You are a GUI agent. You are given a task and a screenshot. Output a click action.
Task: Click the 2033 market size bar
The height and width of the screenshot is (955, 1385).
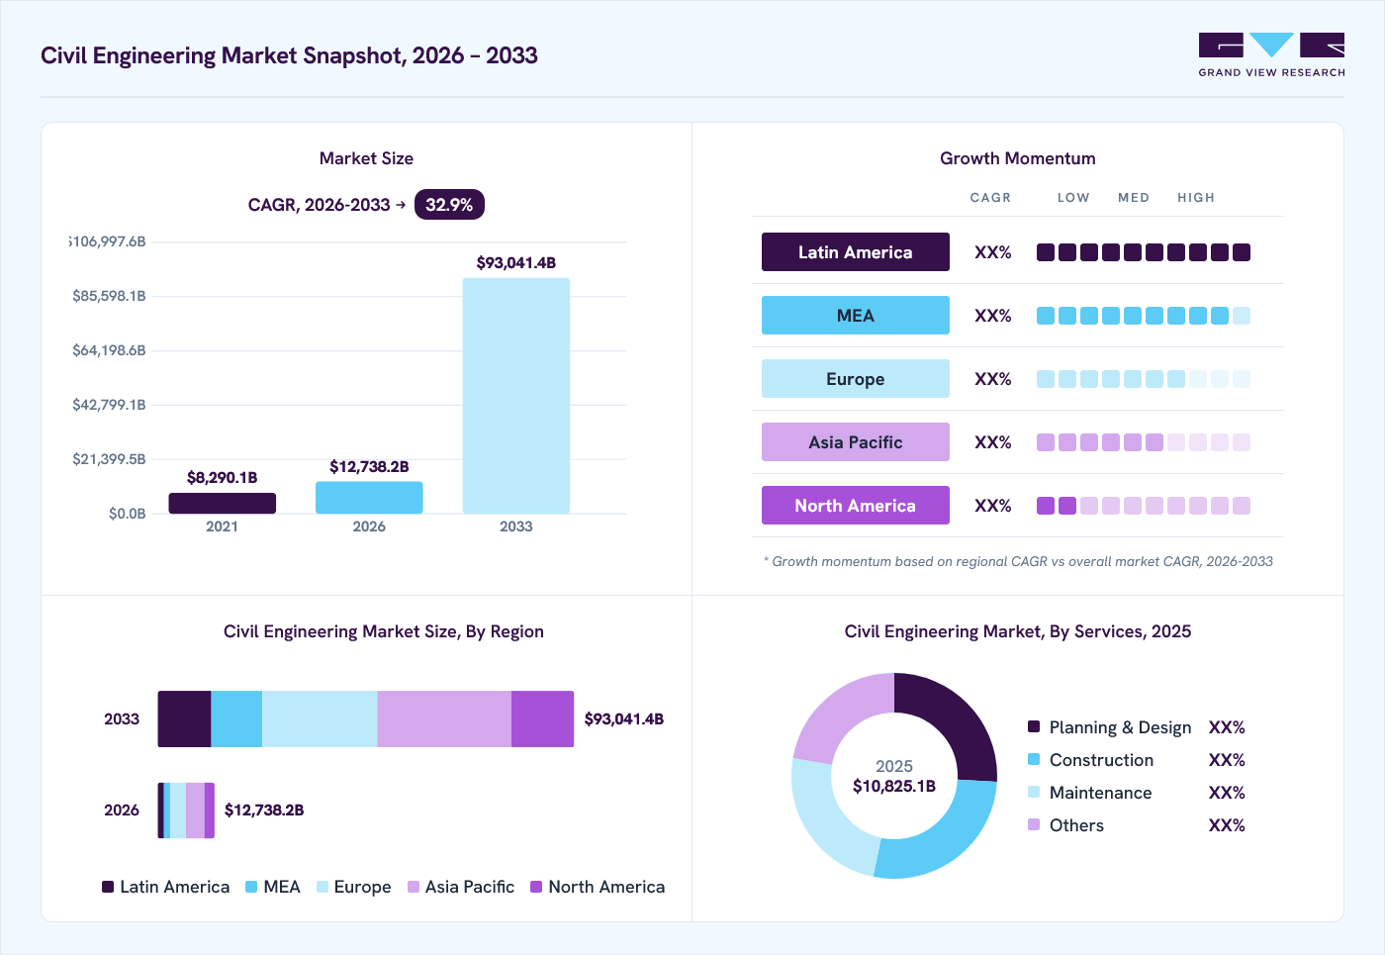coord(516,396)
